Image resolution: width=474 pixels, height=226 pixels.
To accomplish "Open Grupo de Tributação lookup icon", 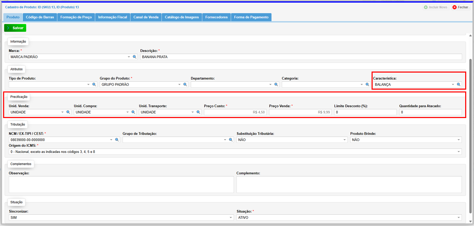I will [231, 140].
